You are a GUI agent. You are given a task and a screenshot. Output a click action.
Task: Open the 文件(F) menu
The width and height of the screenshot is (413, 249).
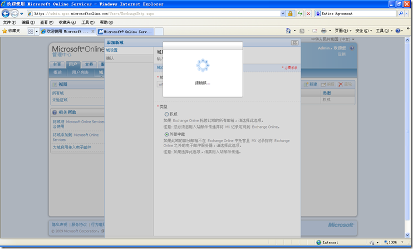9,22
